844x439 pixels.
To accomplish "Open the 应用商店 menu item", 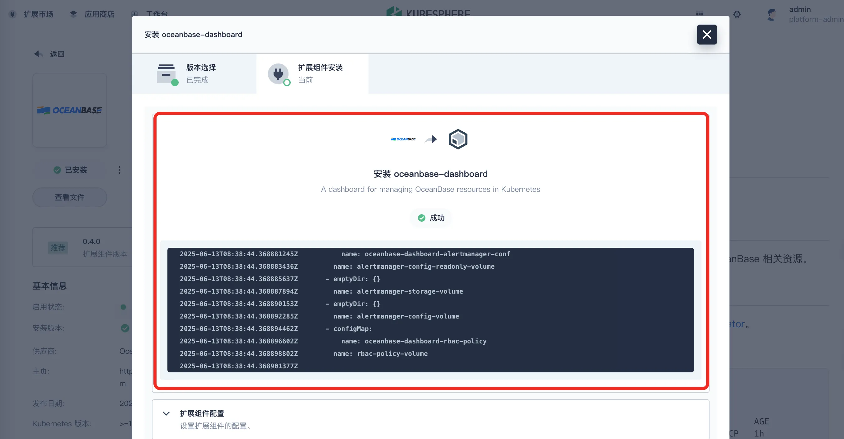I will pos(99,14).
